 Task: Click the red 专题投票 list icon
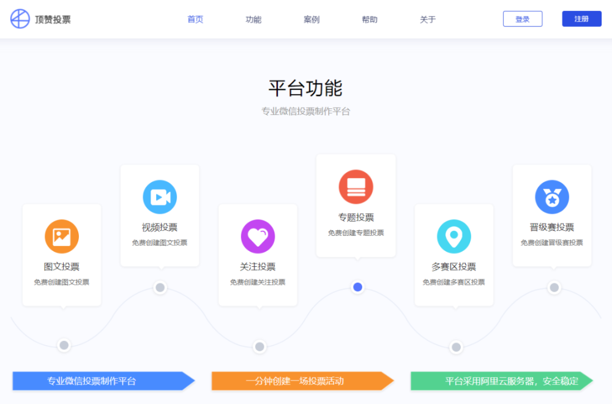[356, 187]
